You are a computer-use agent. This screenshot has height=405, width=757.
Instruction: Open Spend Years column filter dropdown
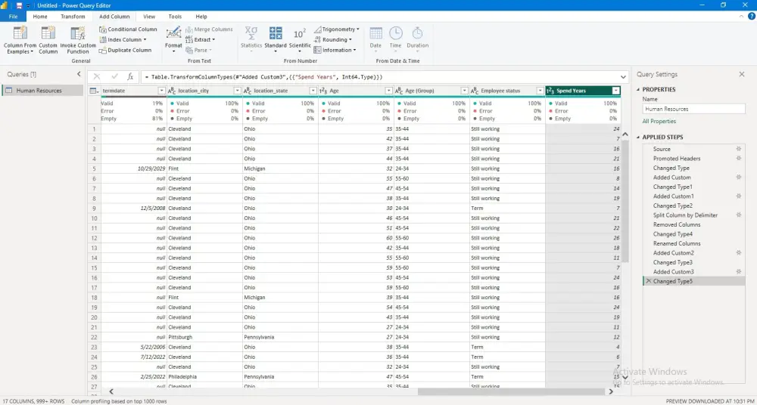point(615,91)
